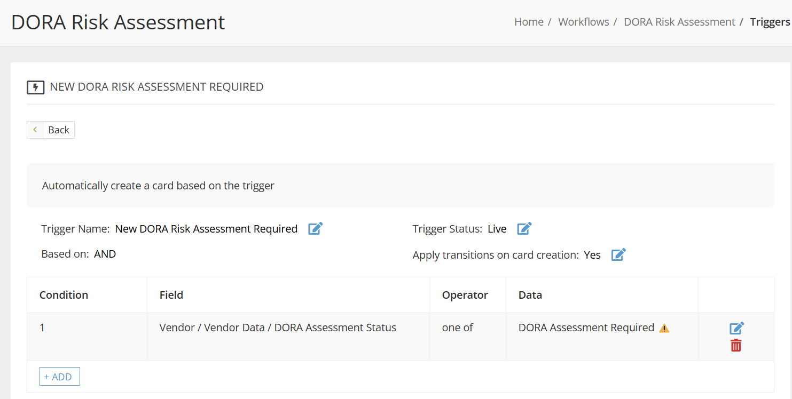This screenshot has height=399, width=792.
Task: Click the lightning trigger icon beside the heading
Action: coord(35,86)
